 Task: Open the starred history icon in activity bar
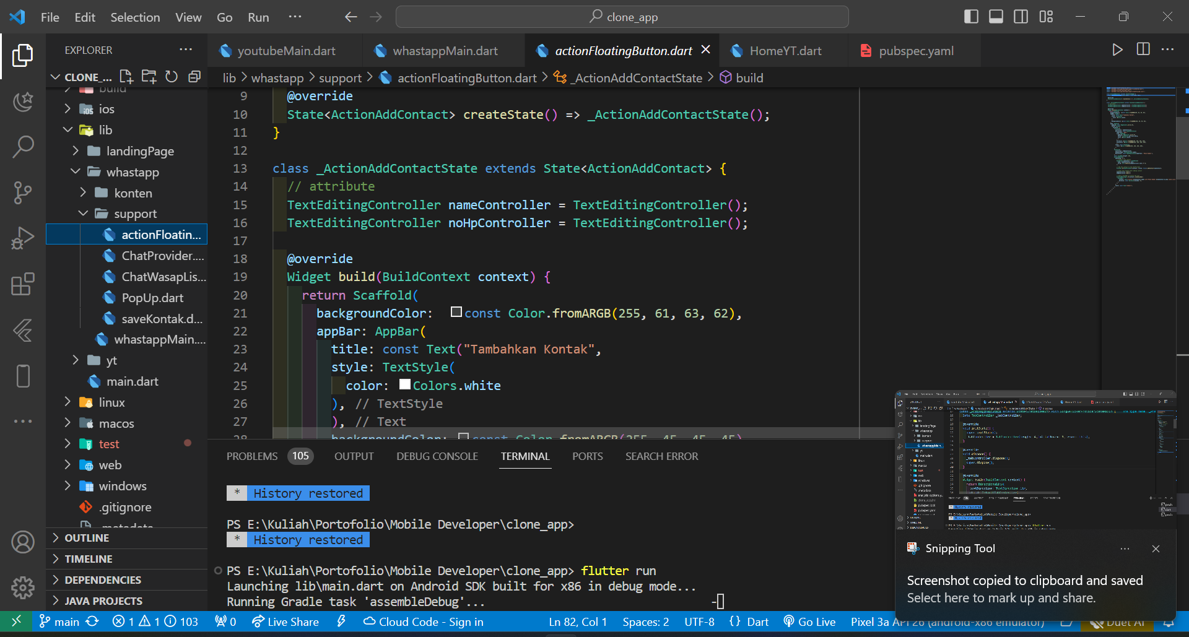[x=23, y=101]
